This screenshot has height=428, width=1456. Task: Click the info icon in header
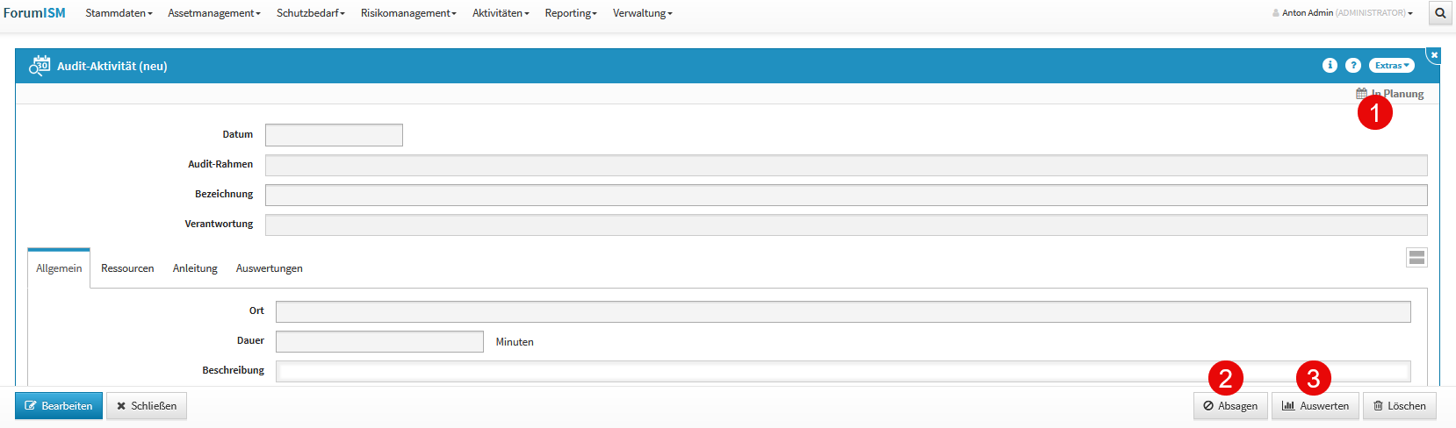point(1330,65)
